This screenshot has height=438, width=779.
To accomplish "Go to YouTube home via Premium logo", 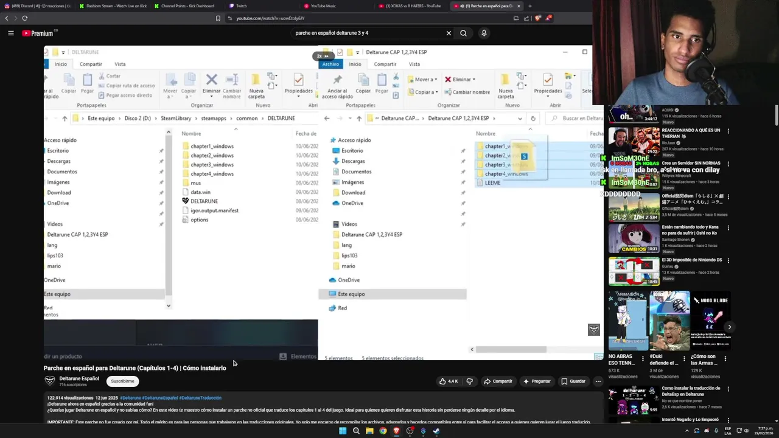I will 38,33.
